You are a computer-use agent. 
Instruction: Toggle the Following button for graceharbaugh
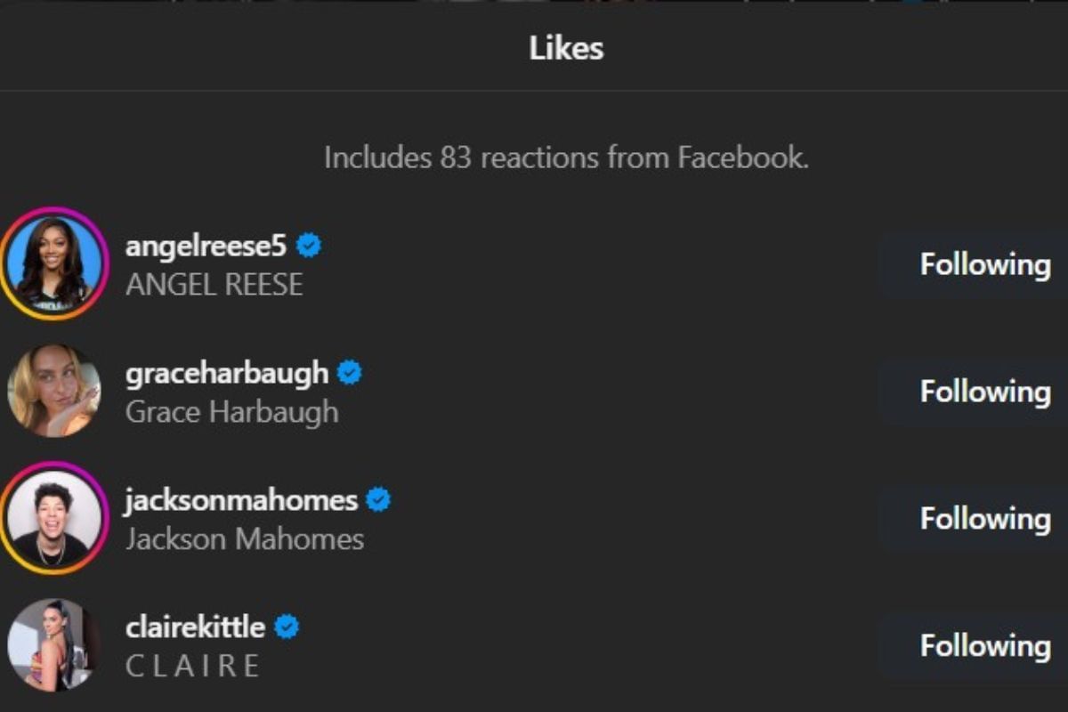984,392
